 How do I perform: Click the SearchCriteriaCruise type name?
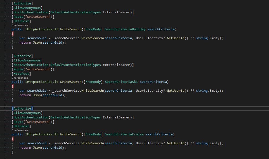click(x=124, y=134)
